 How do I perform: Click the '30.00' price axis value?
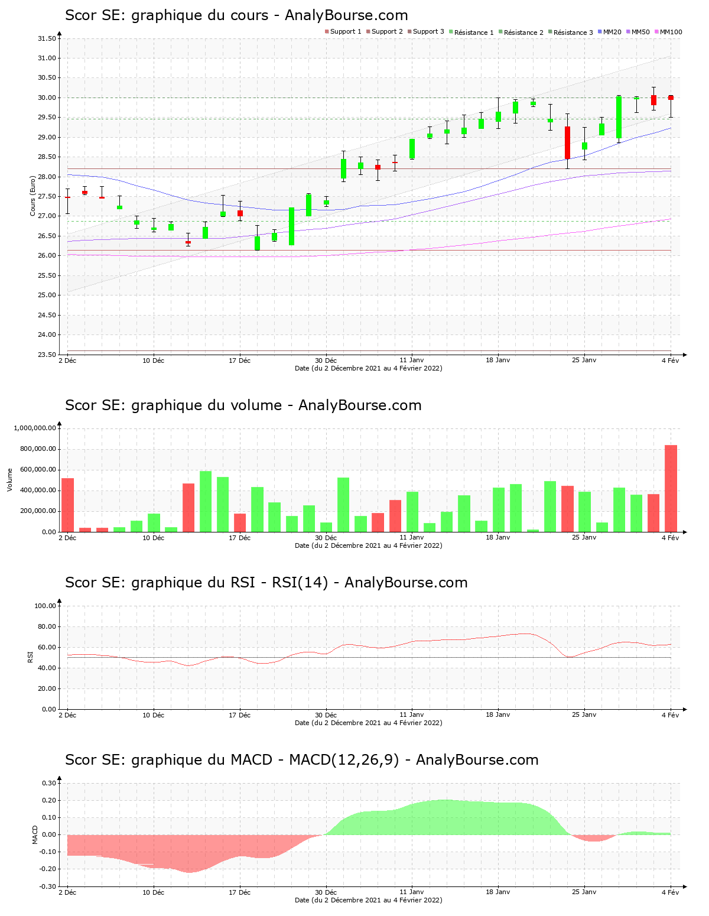[x=47, y=98]
